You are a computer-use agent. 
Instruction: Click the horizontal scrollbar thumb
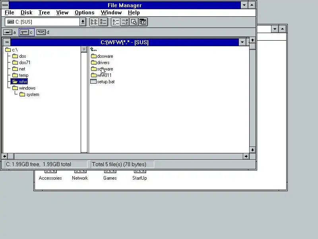(11, 156)
